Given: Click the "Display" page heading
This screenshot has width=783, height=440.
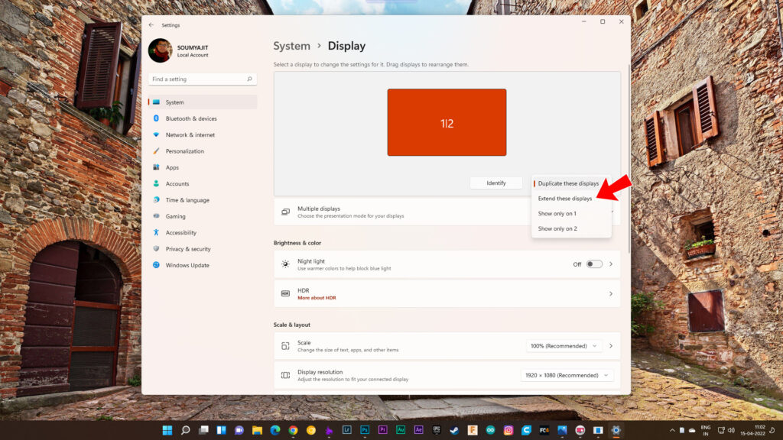Looking at the screenshot, I should [x=346, y=46].
